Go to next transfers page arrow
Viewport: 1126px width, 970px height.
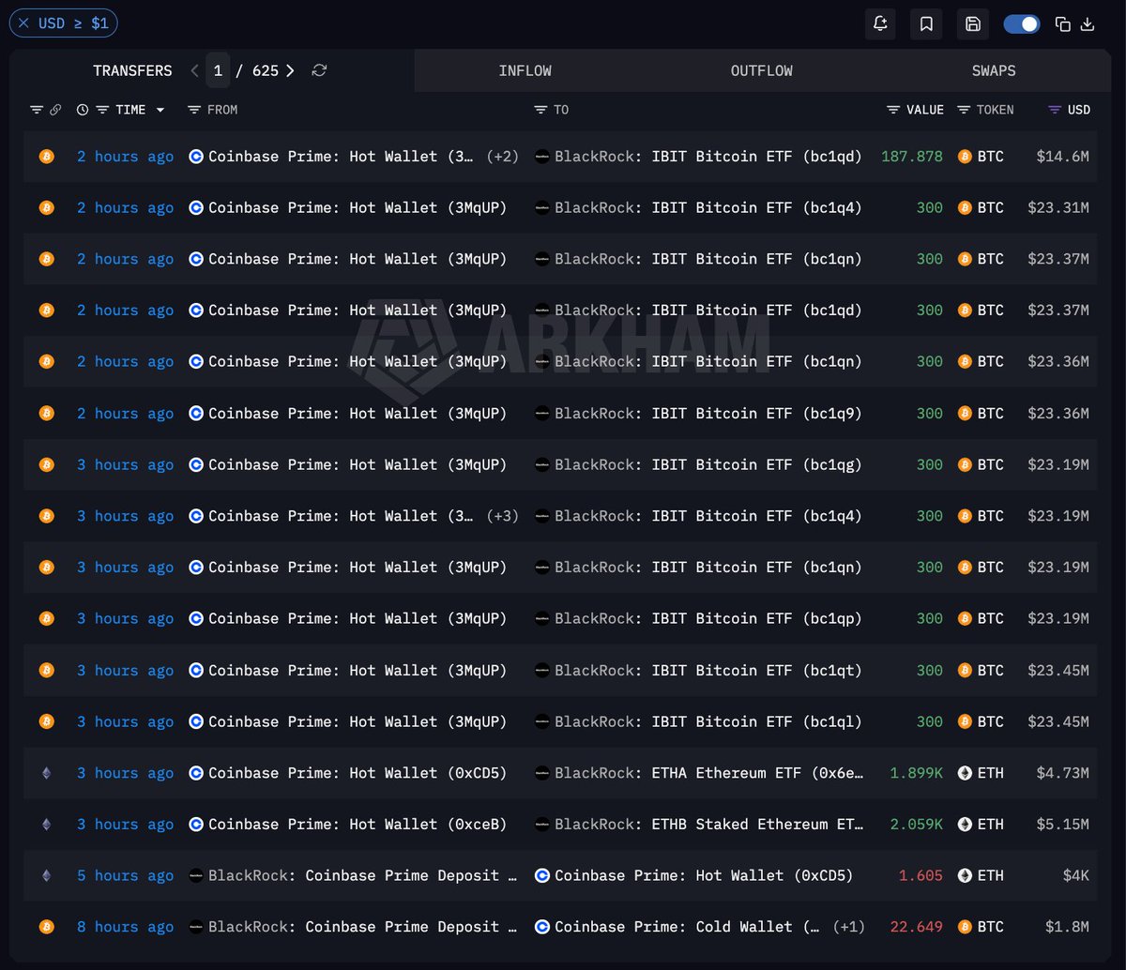(x=290, y=70)
